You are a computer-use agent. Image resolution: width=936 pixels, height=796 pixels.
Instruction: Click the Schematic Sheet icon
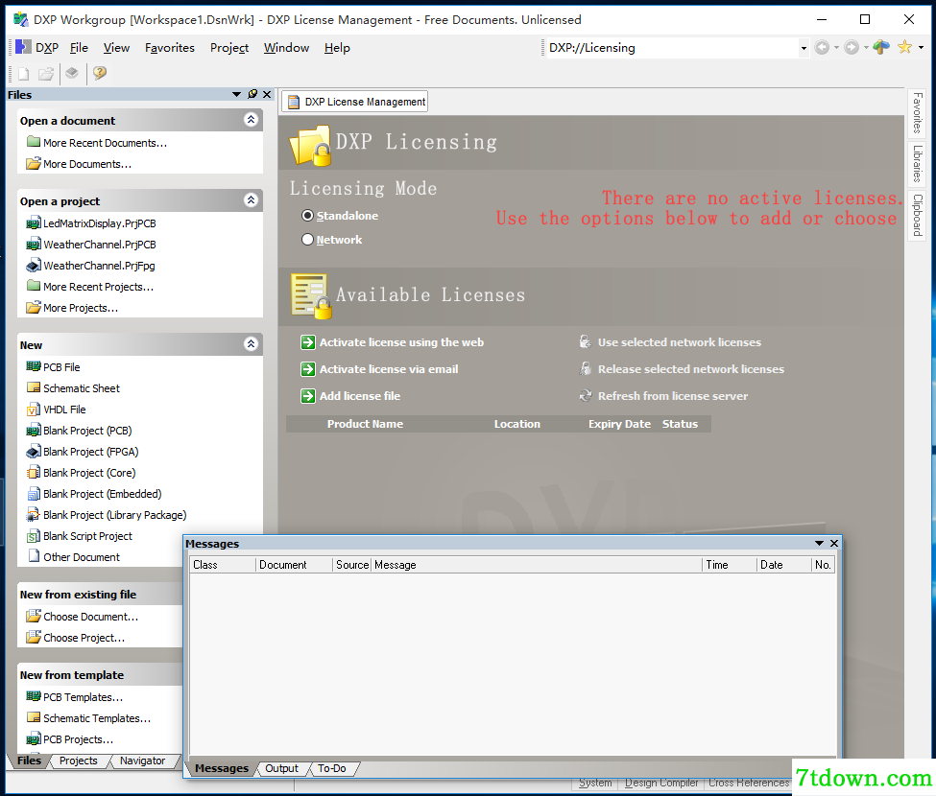(x=34, y=388)
